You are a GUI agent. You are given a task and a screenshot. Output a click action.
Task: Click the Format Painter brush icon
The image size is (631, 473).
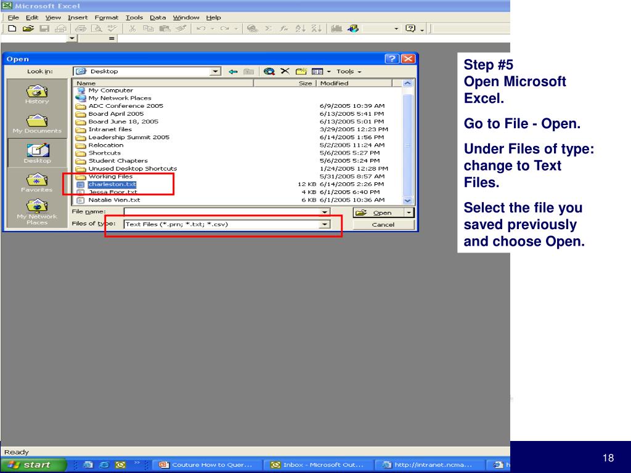181,28
